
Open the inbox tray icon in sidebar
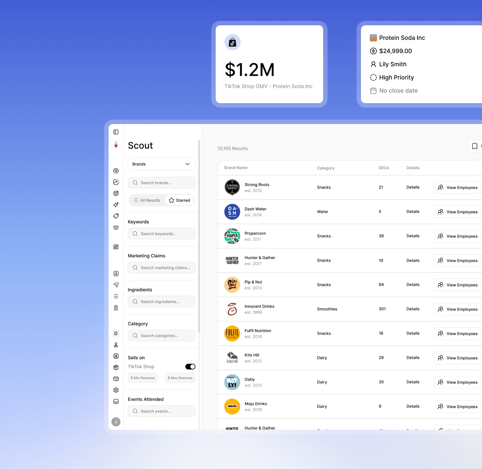(x=116, y=401)
